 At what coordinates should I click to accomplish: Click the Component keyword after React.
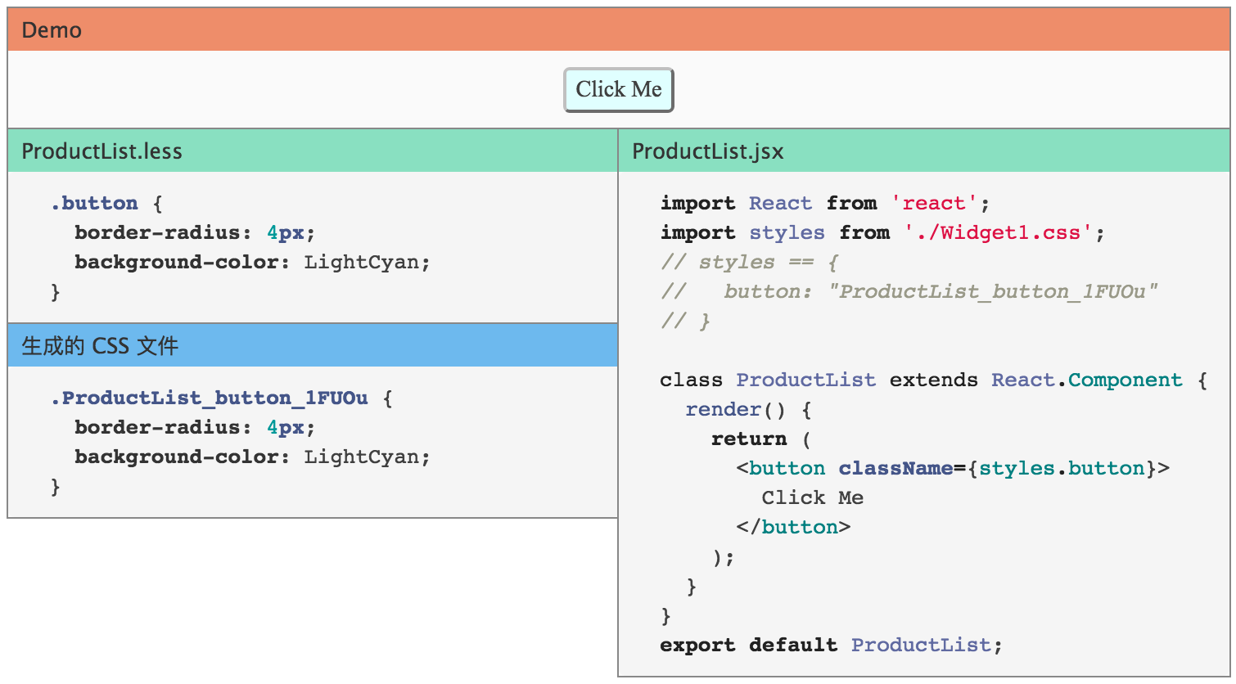coord(1125,380)
